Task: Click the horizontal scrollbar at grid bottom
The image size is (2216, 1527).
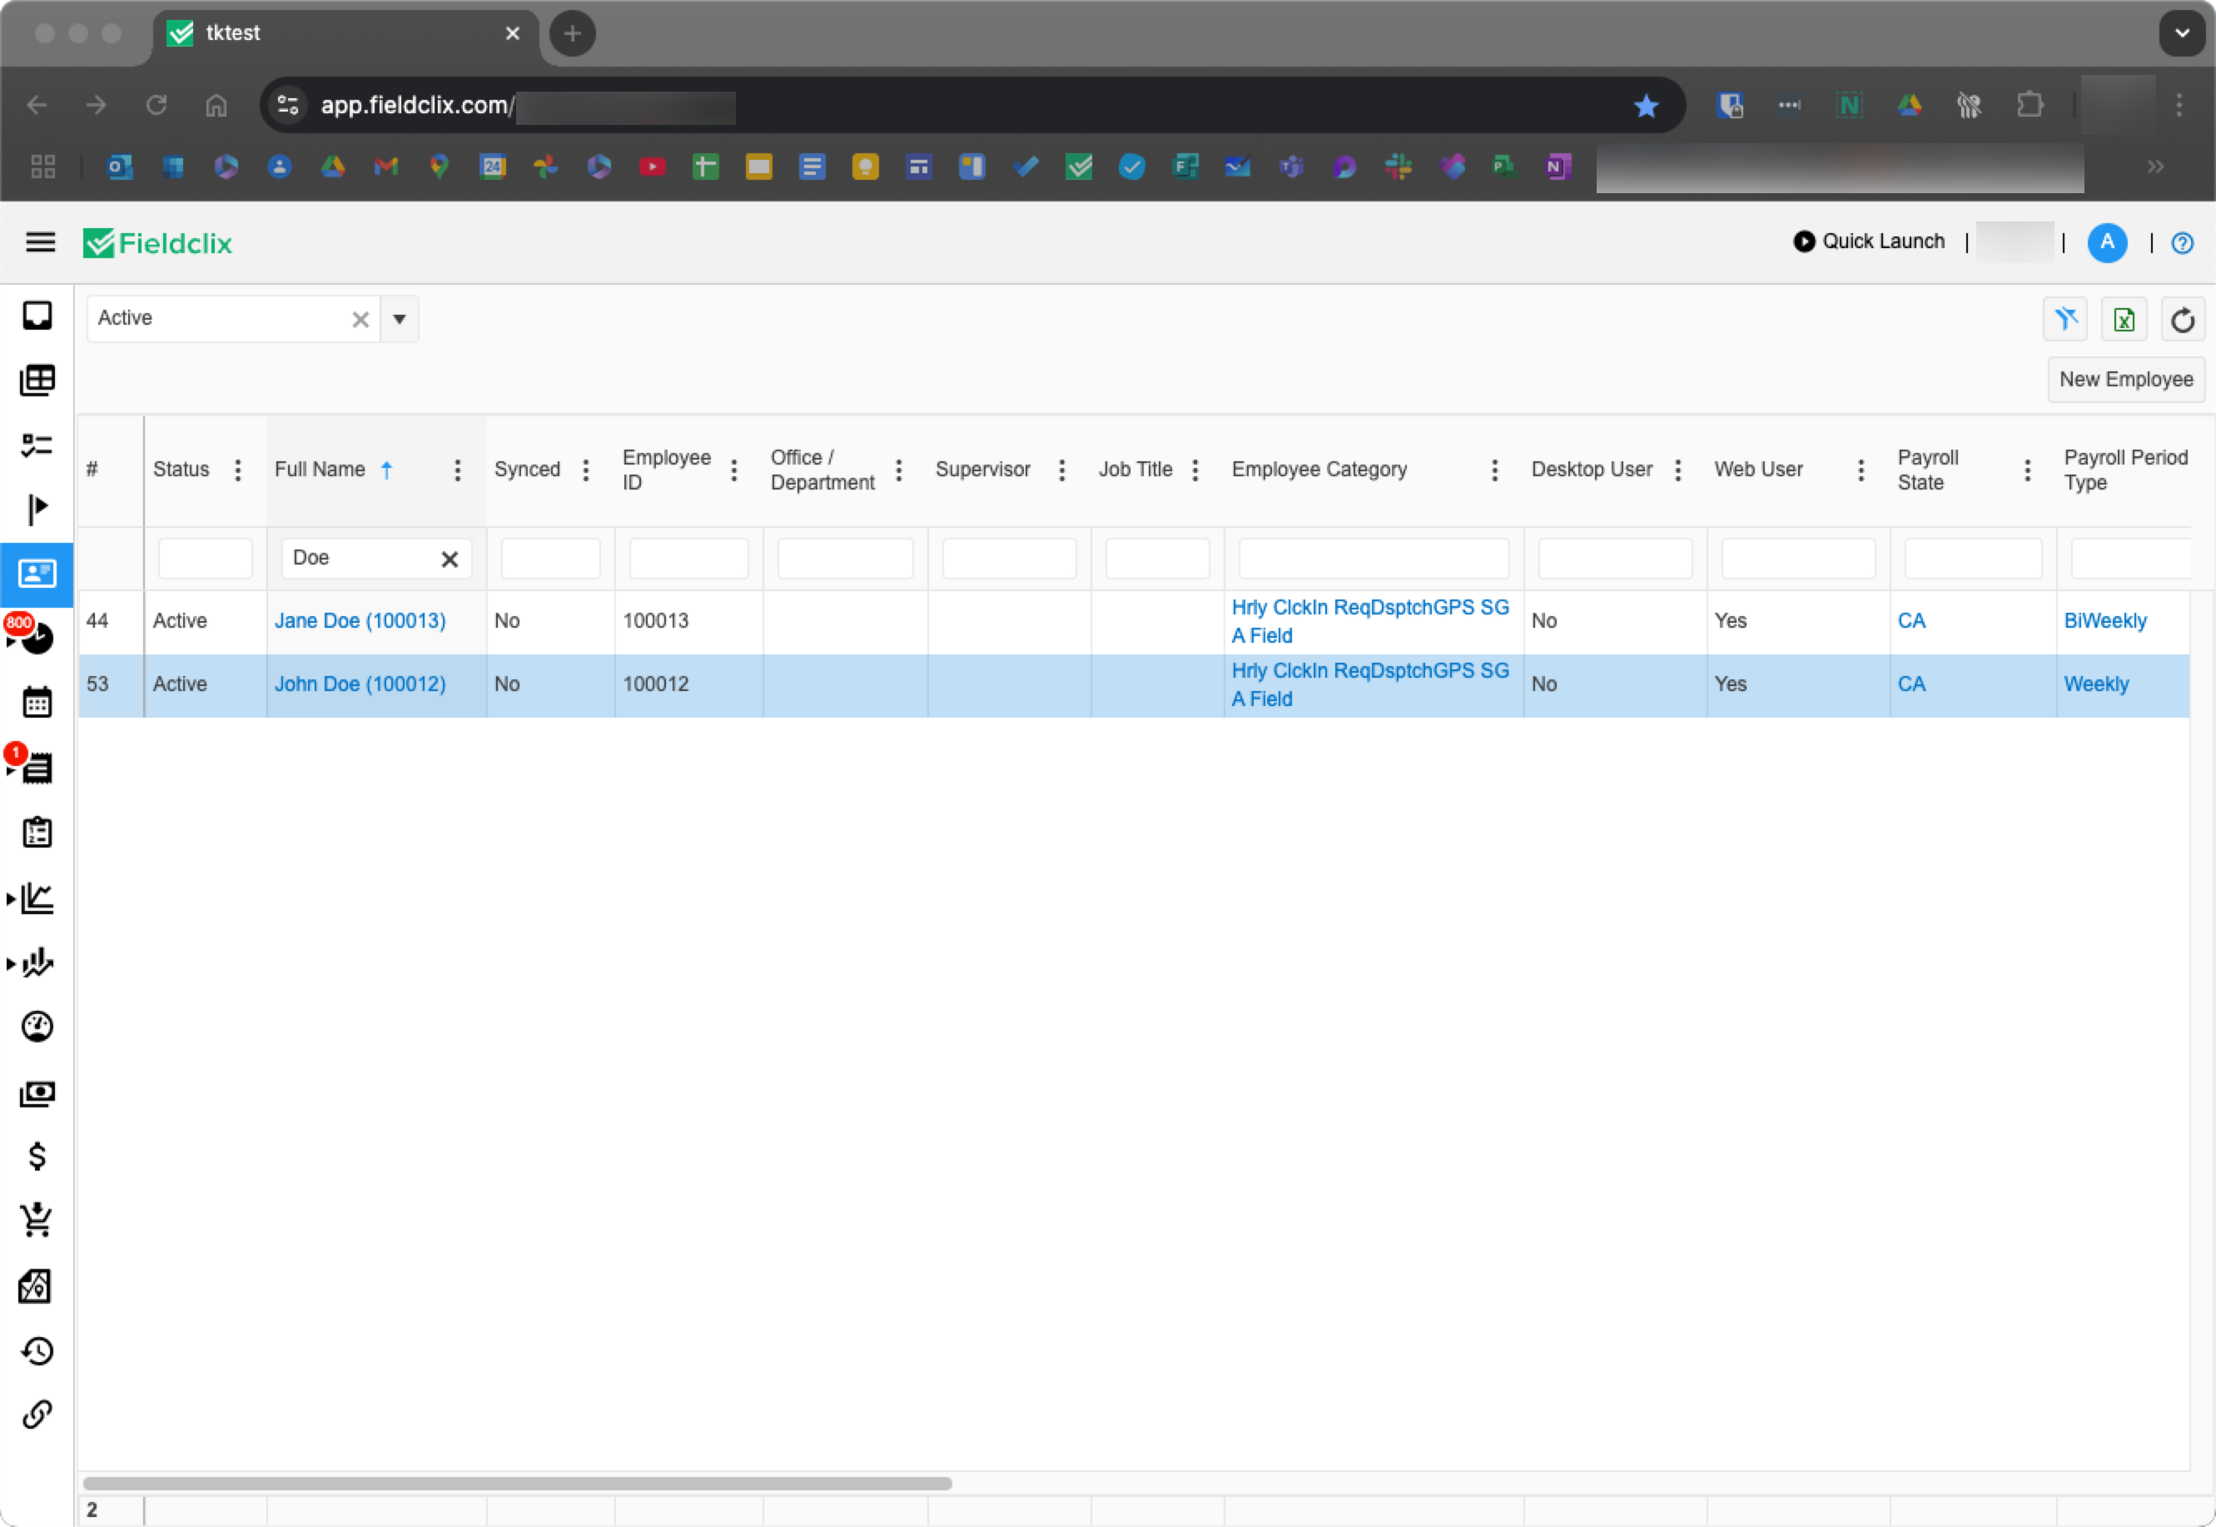Action: click(x=518, y=1483)
